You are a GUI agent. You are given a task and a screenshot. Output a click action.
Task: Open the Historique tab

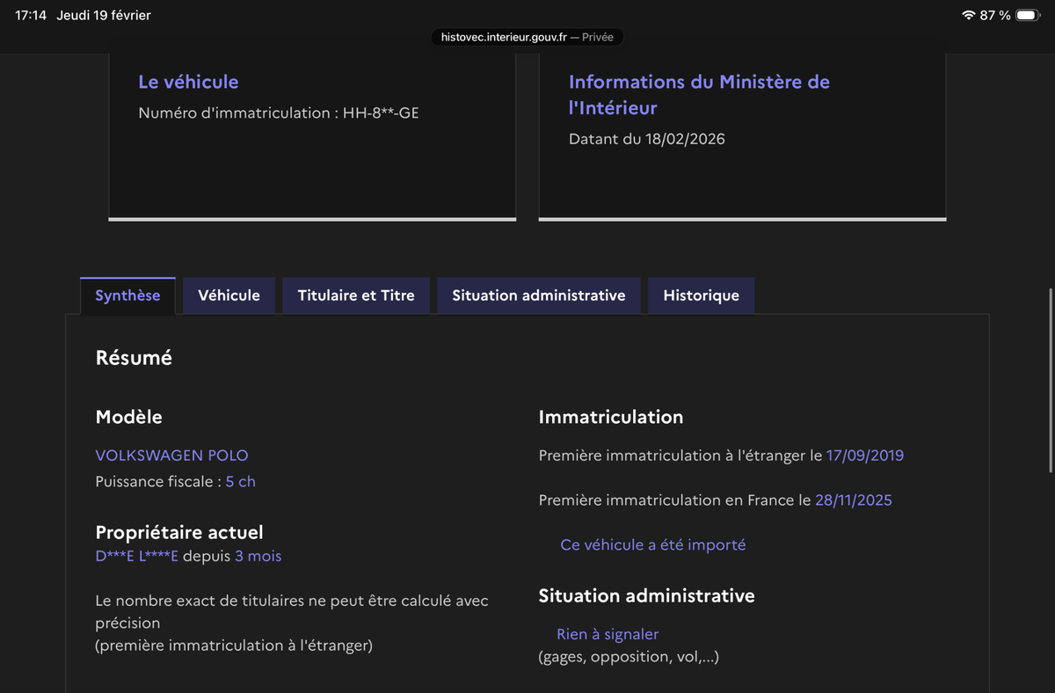[x=701, y=295]
